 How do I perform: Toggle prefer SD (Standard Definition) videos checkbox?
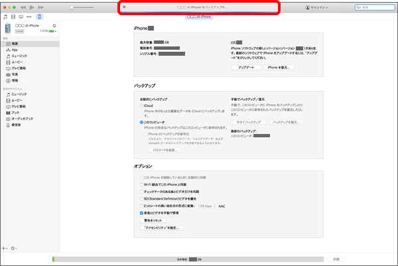click(x=141, y=199)
